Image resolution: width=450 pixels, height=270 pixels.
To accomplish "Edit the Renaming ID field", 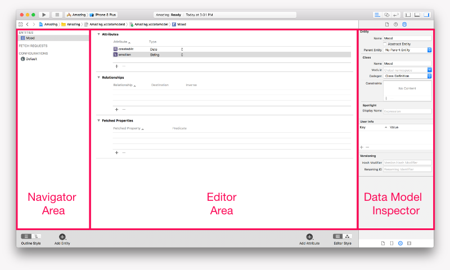I will click(x=407, y=169).
